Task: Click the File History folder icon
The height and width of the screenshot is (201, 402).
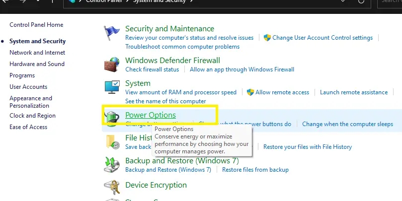Action: click(112, 142)
